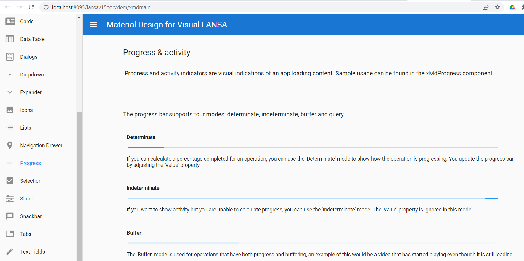Click the Navigation Drawer pin icon
The image size is (524, 261).
pos(10,145)
